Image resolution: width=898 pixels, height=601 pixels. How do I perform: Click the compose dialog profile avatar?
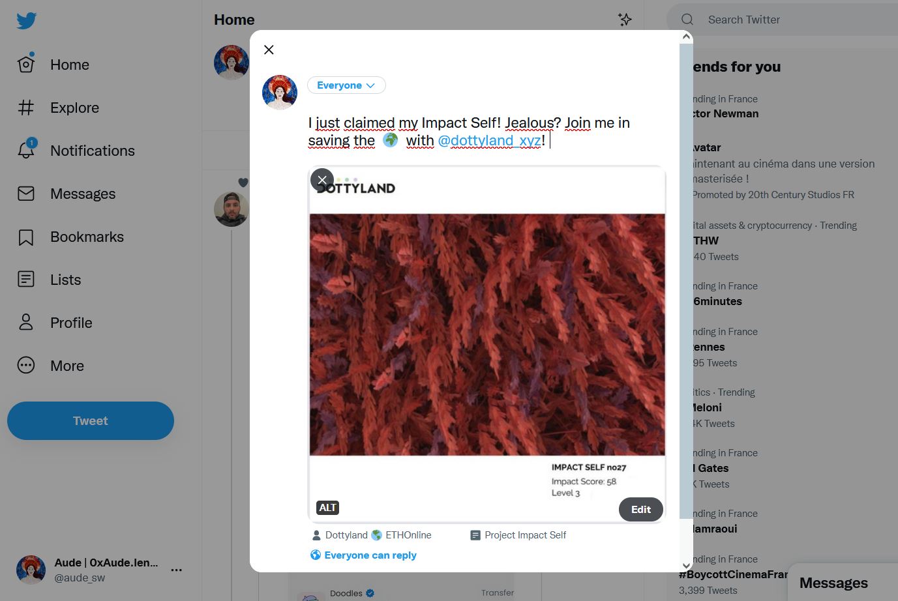point(280,93)
